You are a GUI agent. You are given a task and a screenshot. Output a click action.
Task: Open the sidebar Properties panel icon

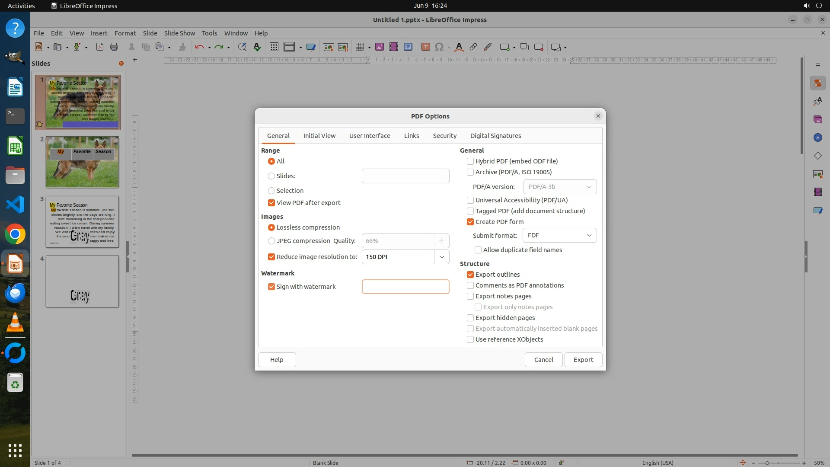(817, 83)
